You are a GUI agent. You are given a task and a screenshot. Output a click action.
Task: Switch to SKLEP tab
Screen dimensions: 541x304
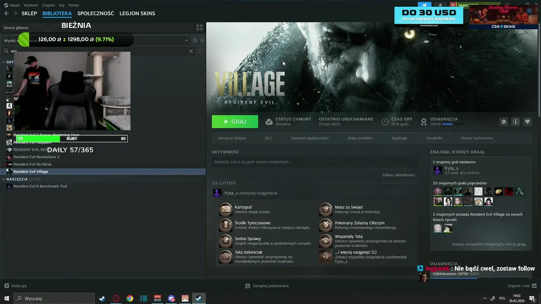point(29,14)
